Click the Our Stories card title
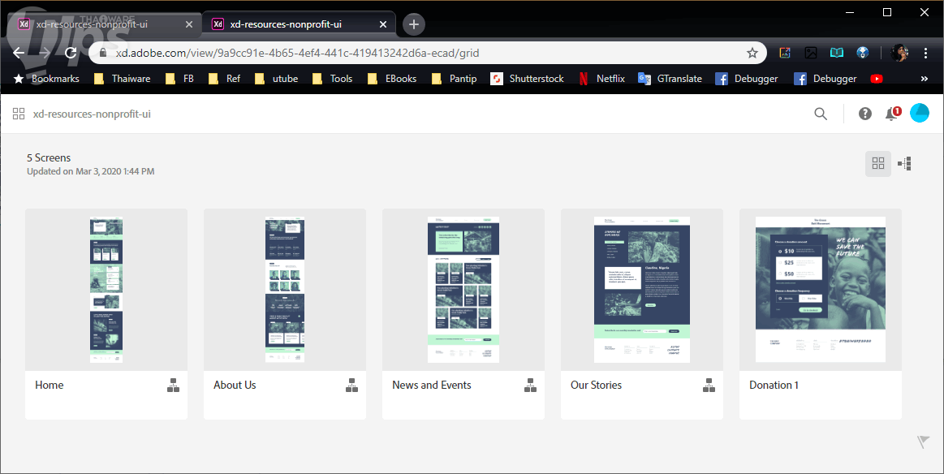 pyautogui.click(x=596, y=385)
